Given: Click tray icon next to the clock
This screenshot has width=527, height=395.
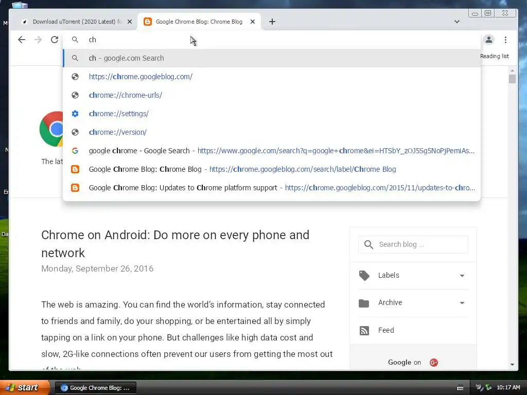Looking at the screenshot, I should click(x=488, y=387).
